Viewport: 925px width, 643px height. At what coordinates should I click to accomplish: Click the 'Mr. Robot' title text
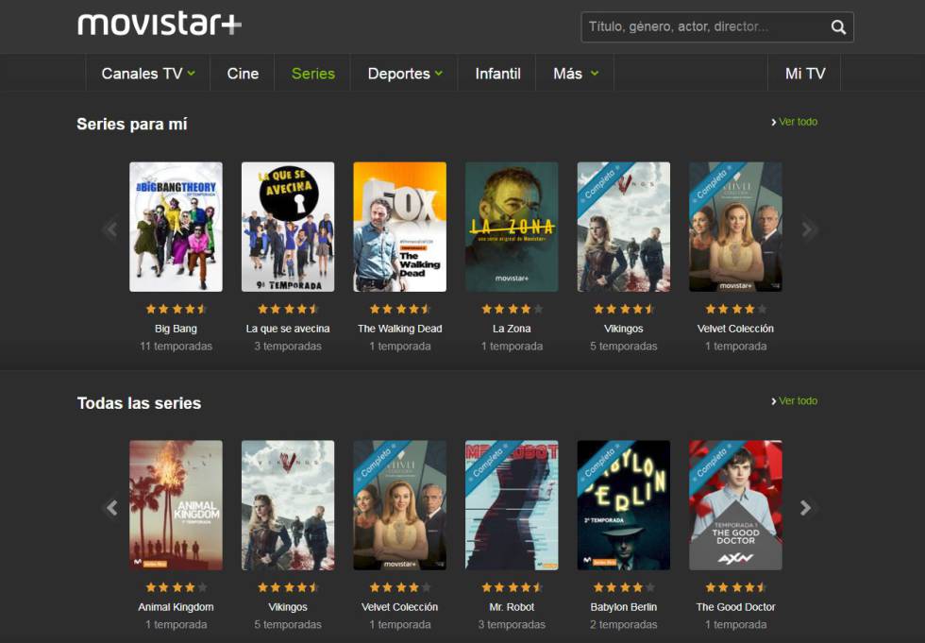[512, 607]
